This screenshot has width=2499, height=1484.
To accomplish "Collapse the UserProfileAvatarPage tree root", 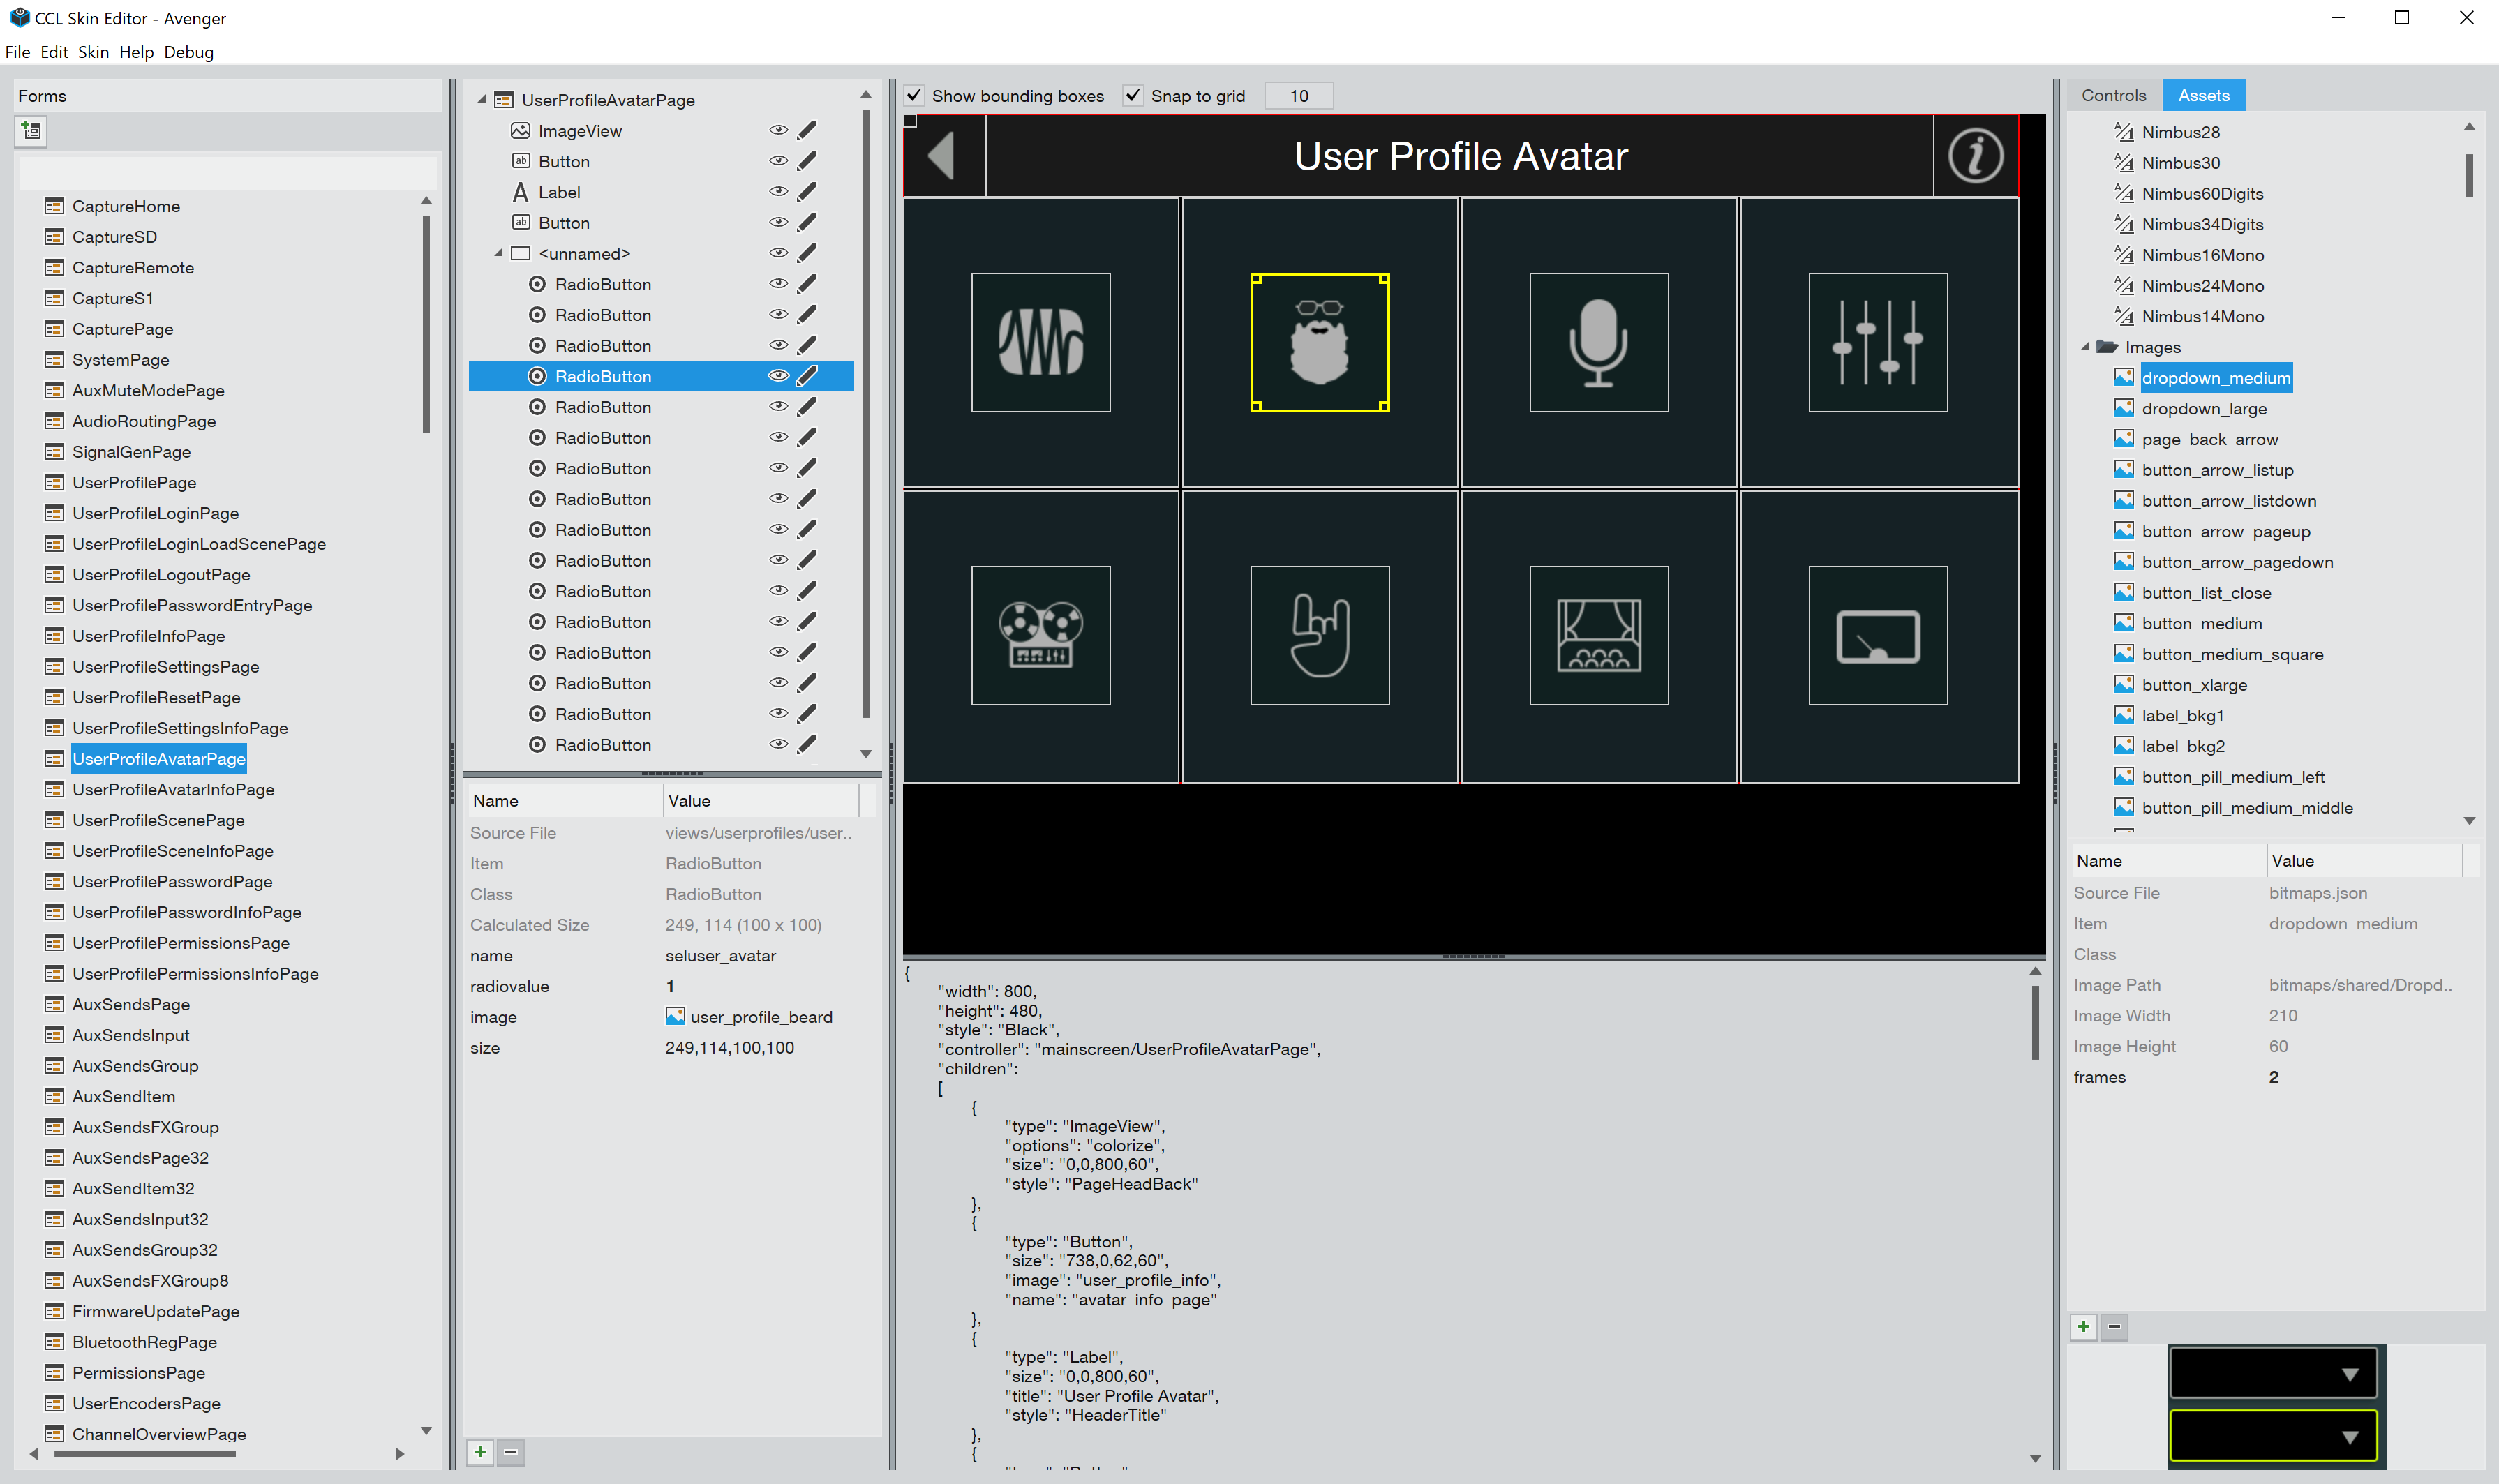I will [482, 100].
